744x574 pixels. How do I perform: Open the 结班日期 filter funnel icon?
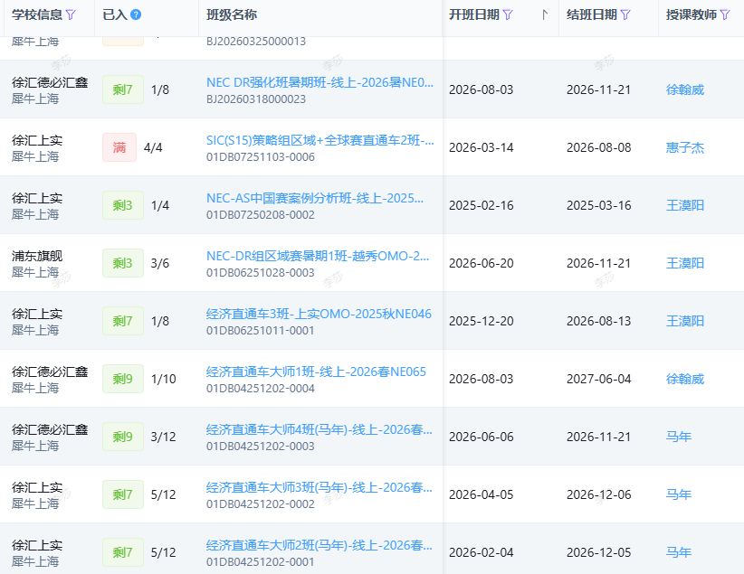[625, 14]
